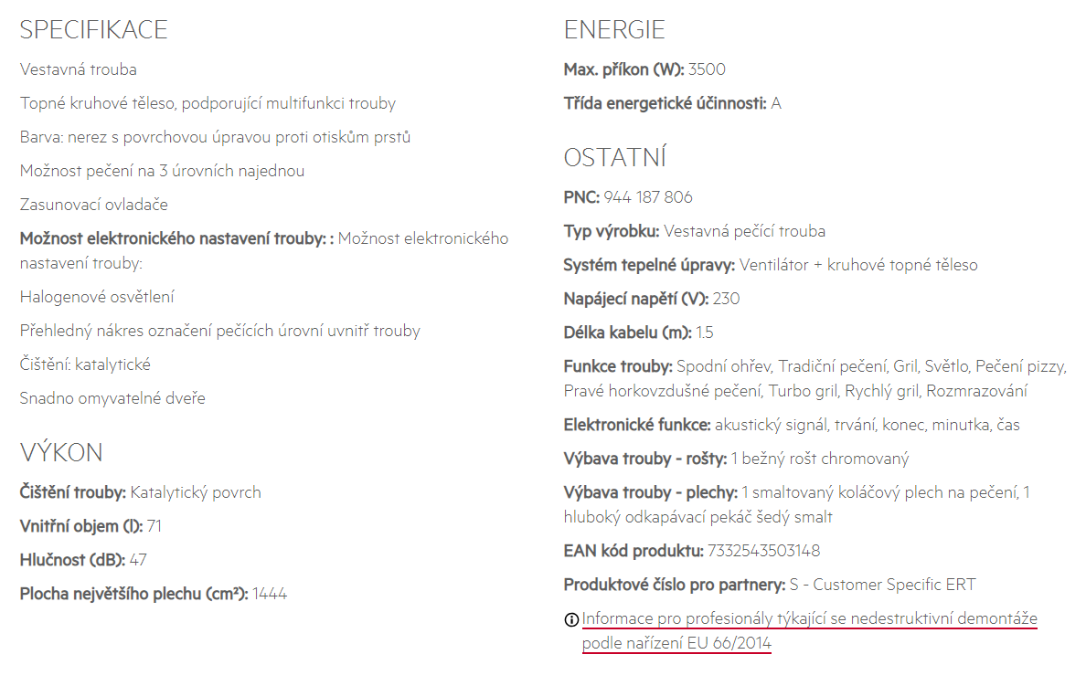Click the 'podle nařízení EU 66/2014' link text
This screenshot has width=1086, height=686.
(x=676, y=643)
